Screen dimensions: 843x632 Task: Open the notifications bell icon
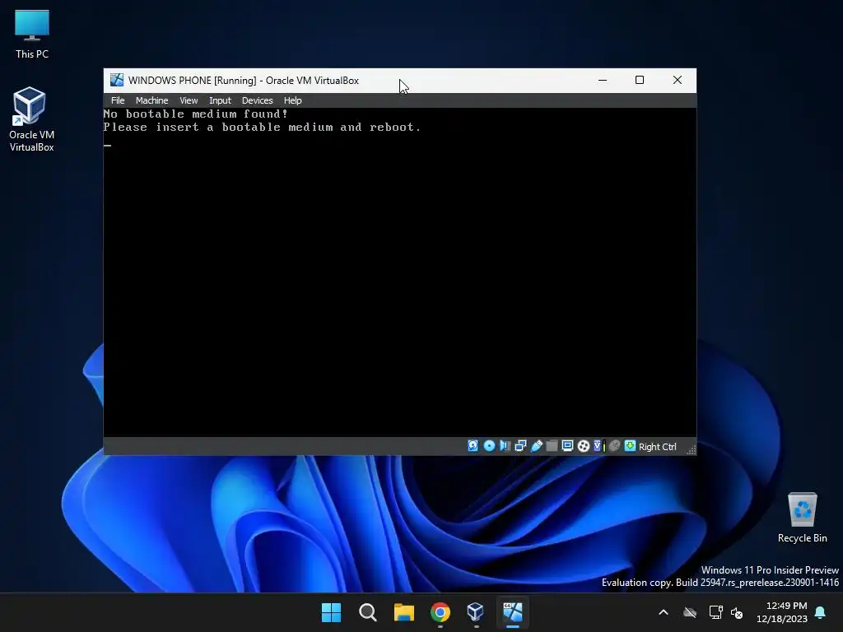tap(821, 612)
